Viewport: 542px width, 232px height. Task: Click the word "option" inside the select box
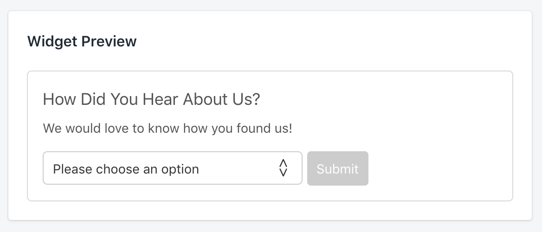pos(180,169)
